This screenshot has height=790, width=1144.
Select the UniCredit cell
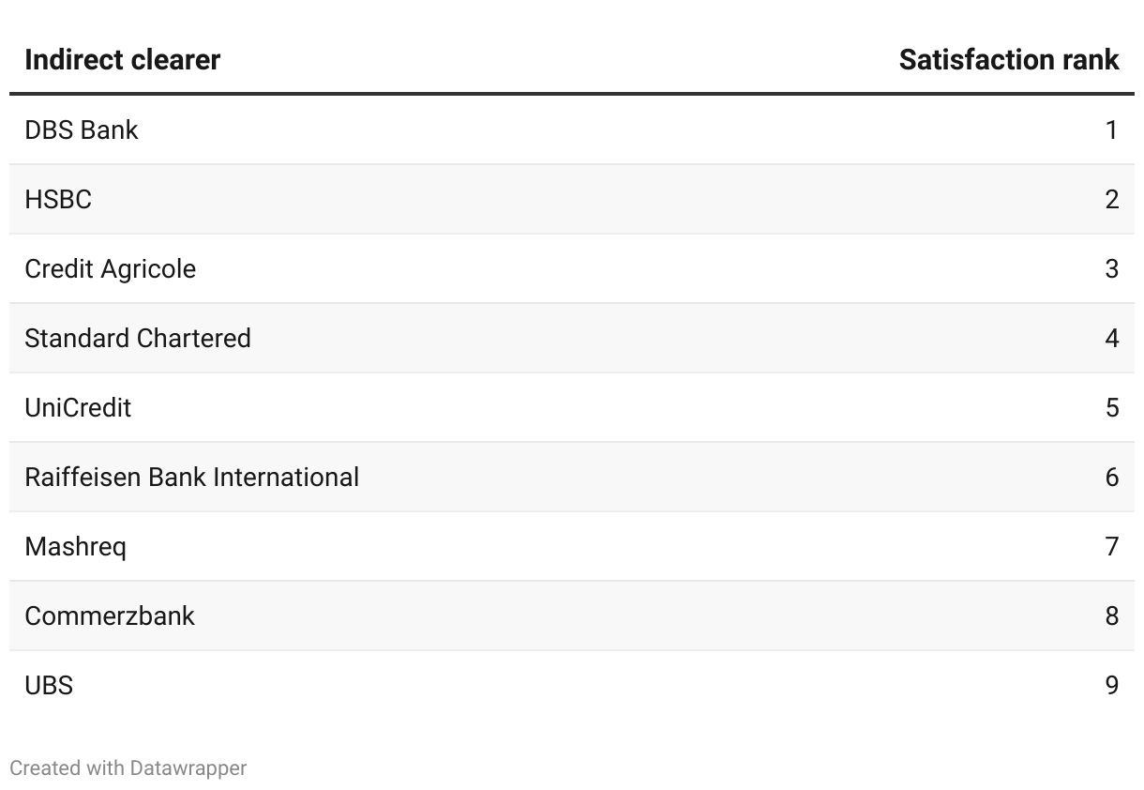[x=78, y=407]
